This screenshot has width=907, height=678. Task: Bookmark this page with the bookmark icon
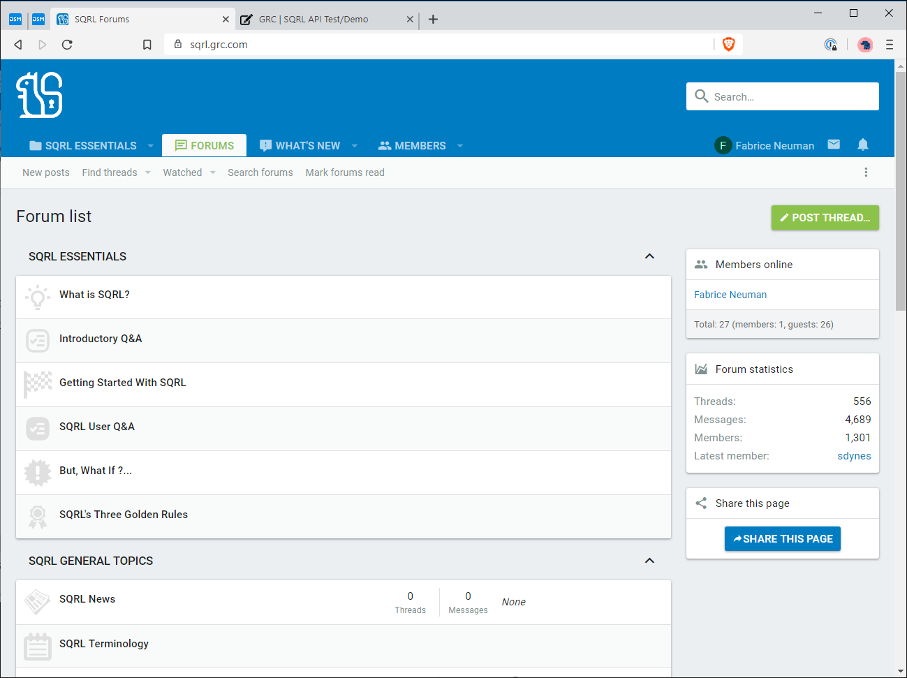[147, 45]
